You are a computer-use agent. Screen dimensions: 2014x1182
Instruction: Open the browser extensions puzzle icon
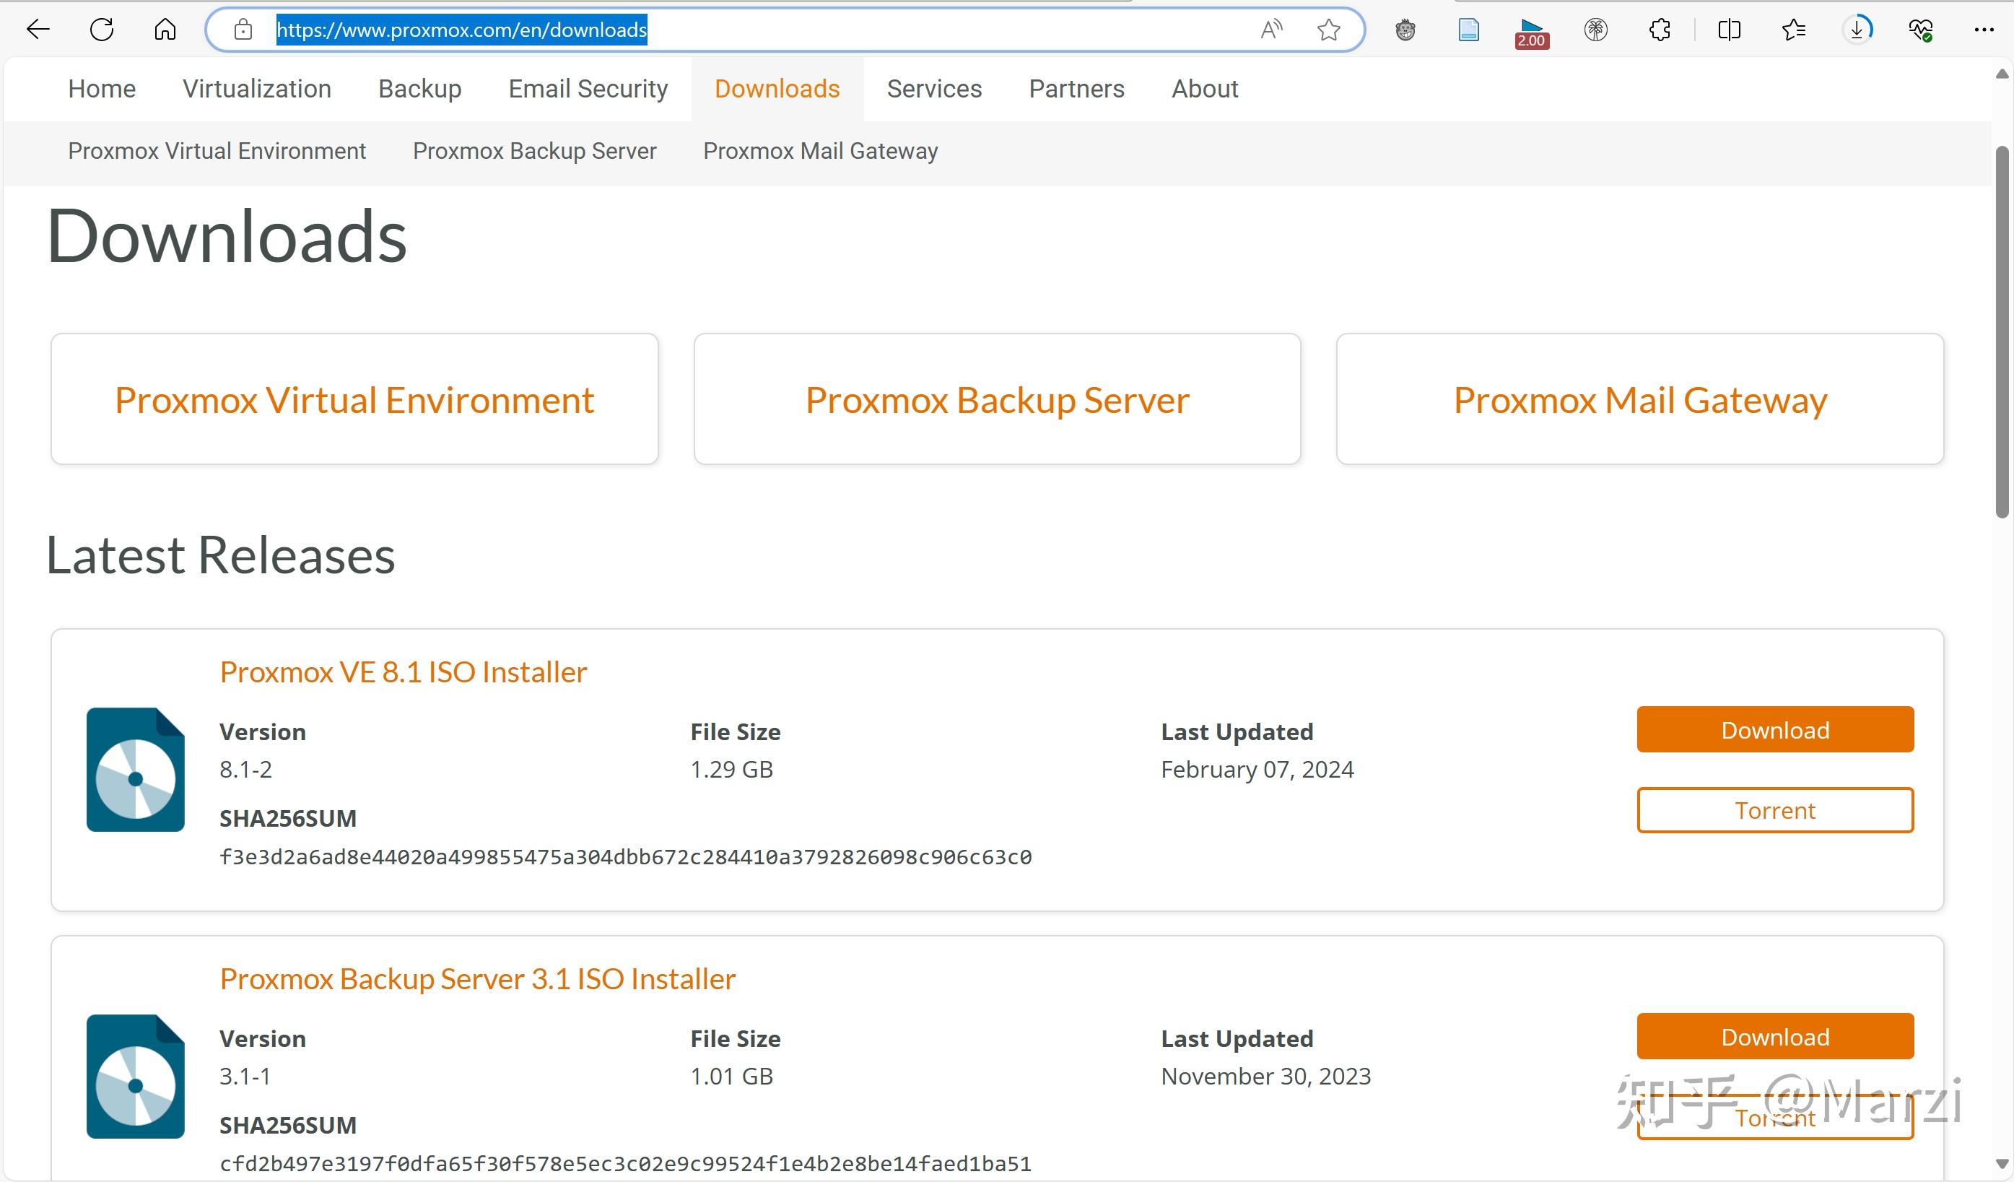tap(1660, 30)
